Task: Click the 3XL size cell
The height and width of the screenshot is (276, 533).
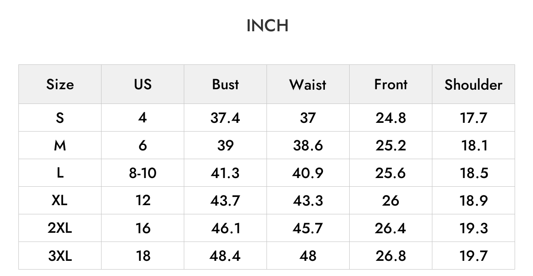Action: (x=60, y=256)
